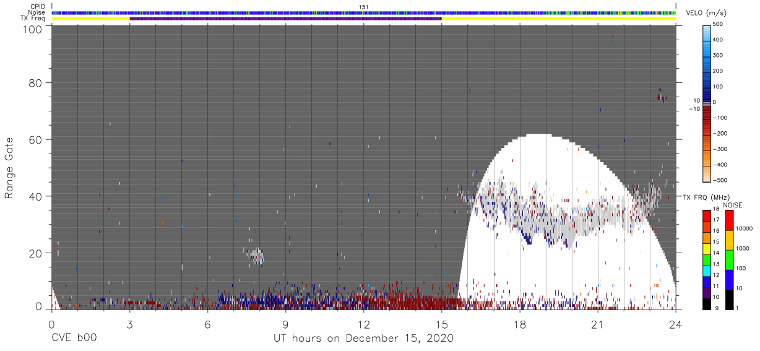Click the TX Freq row label
The width and height of the screenshot is (760, 351).
(32, 18)
